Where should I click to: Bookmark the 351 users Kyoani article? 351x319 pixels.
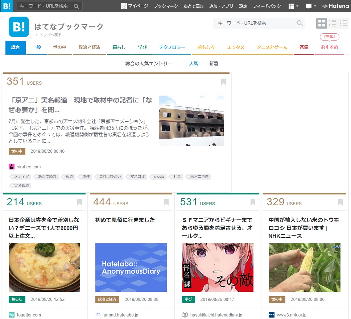(x=223, y=81)
